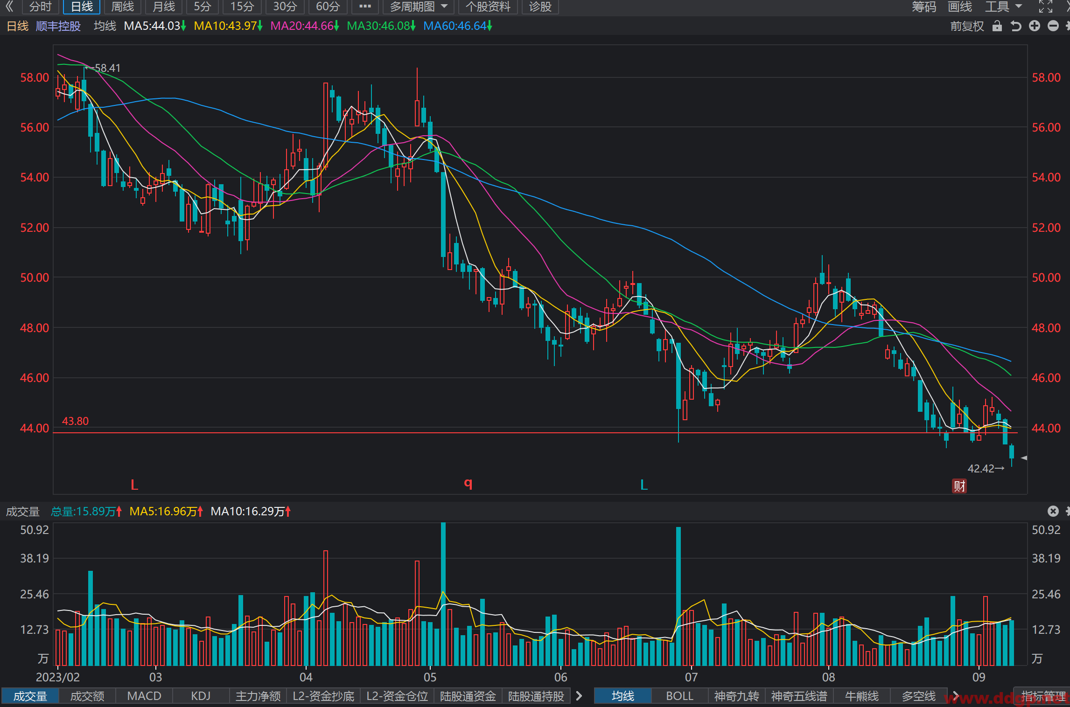Switch to the 周线 weekly tab

[x=123, y=7]
